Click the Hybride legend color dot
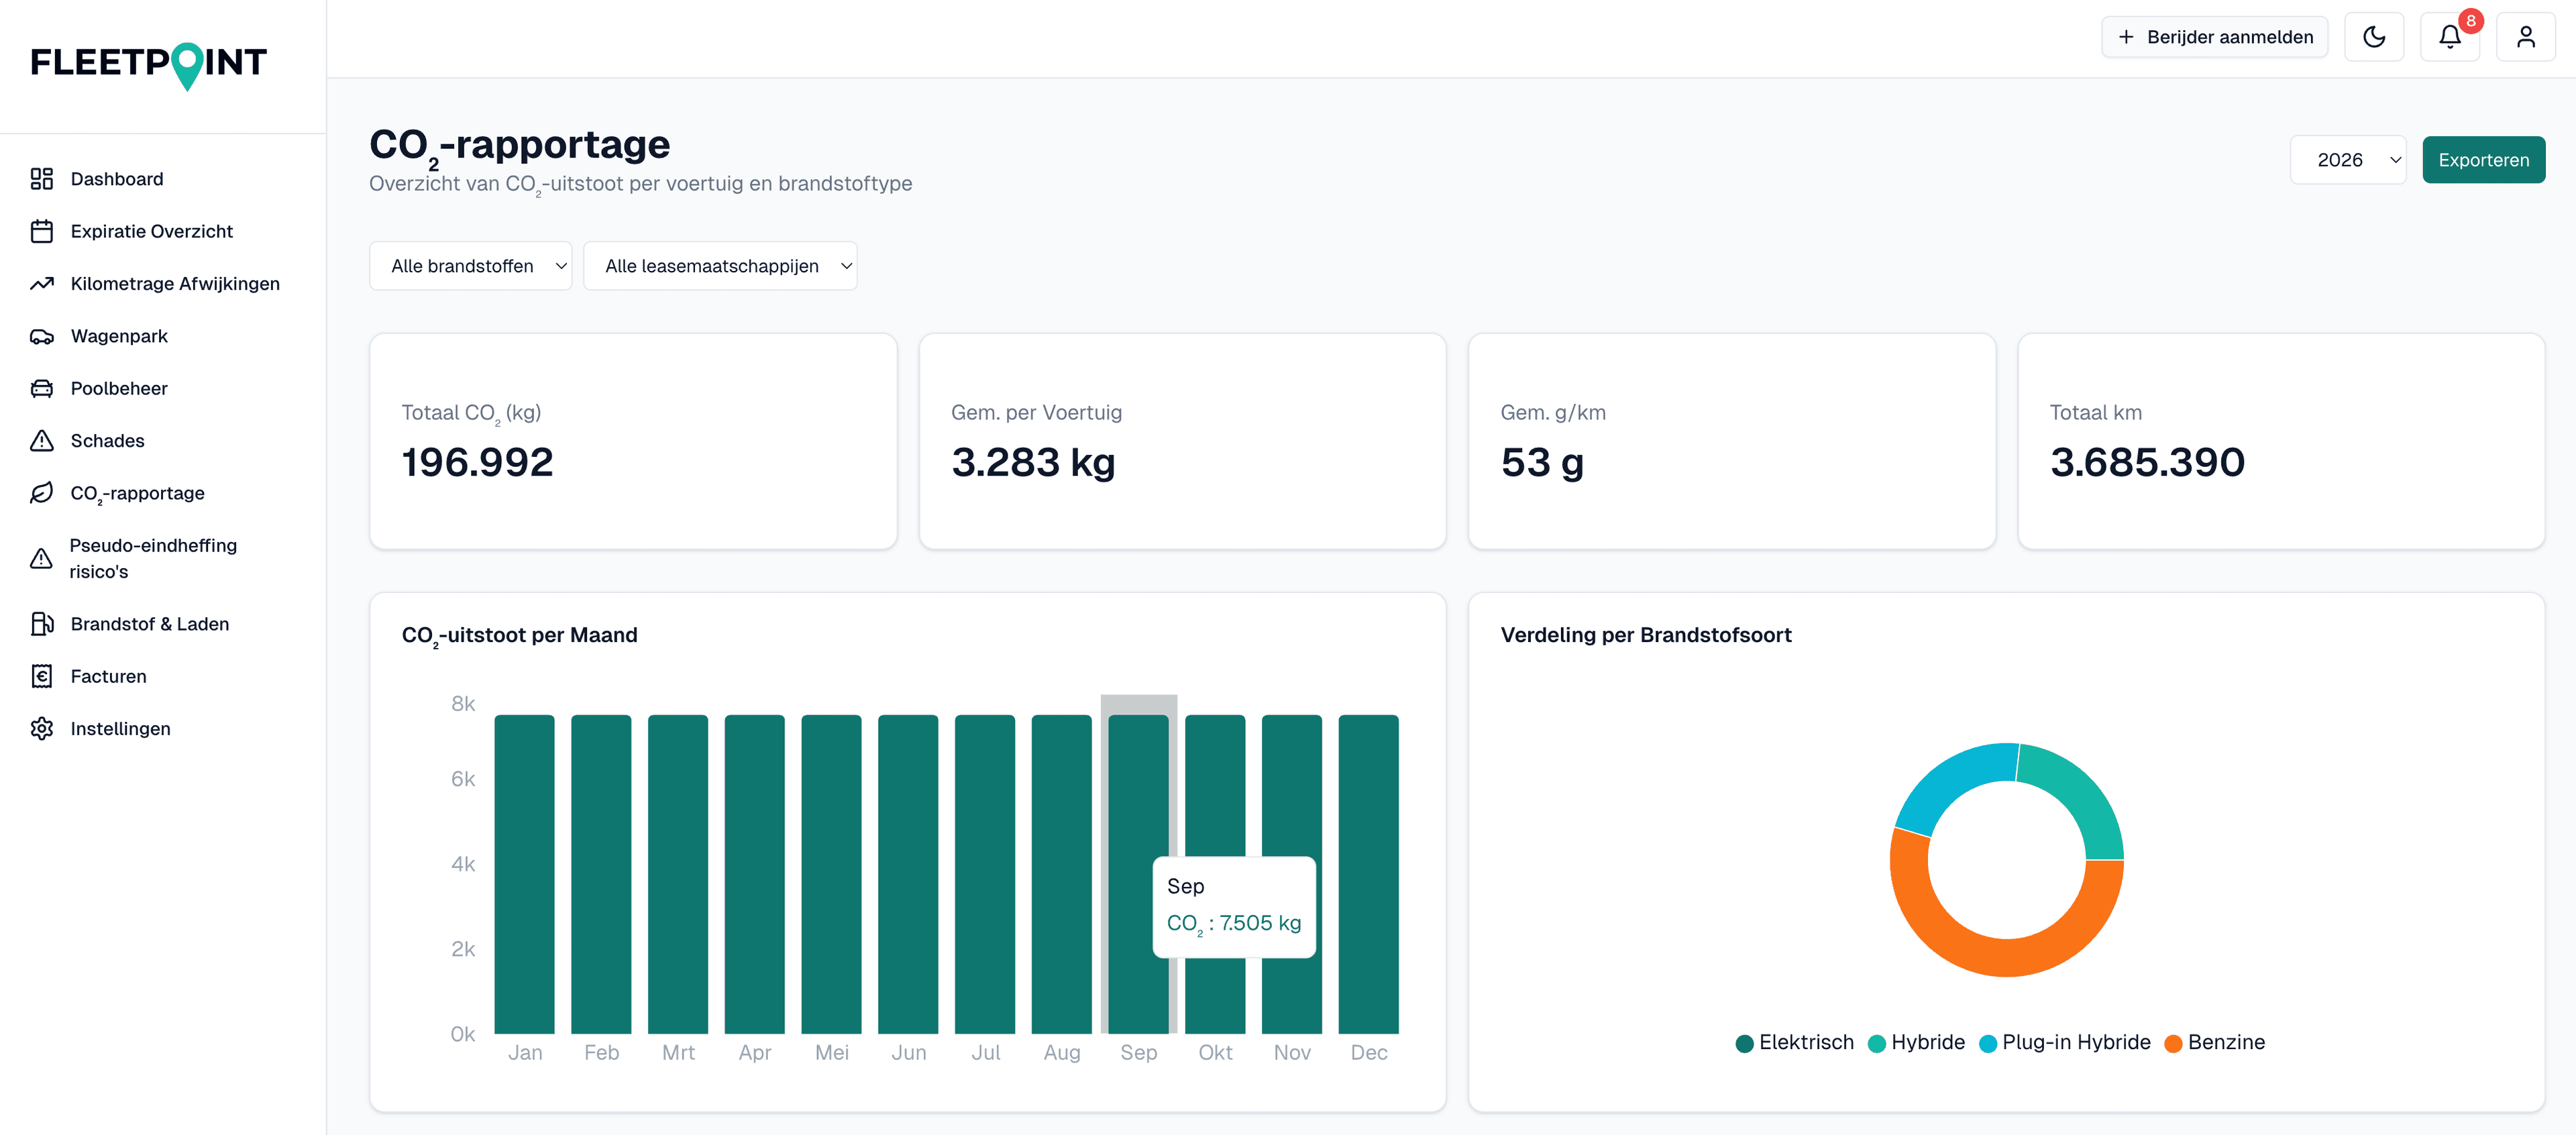The width and height of the screenshot is (2576, 1135). [1877, 1043]
